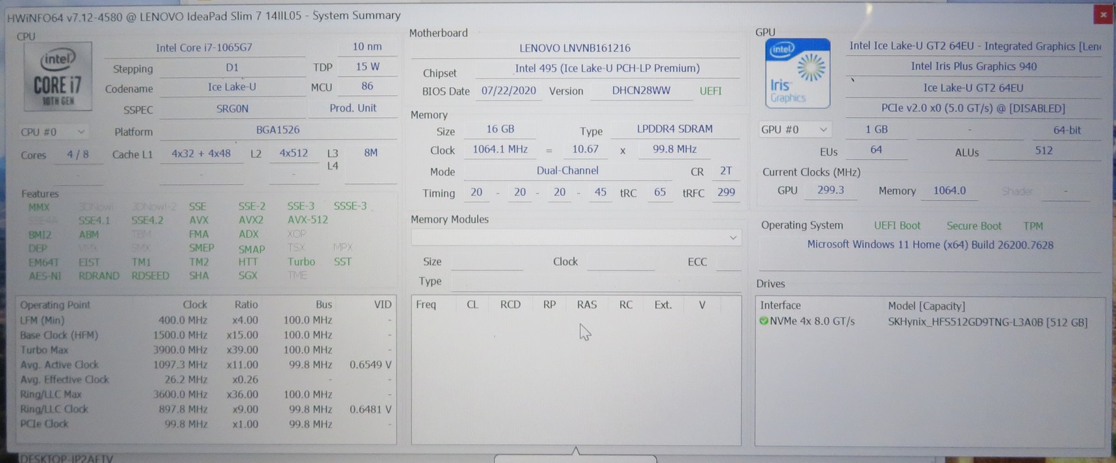
Task: Click the Chipset Intel 495 field
Action: tap(608, 68)
